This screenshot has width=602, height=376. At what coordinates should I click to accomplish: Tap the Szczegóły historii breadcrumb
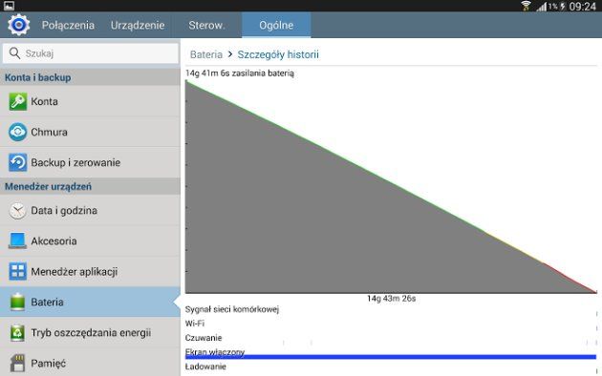click(278, 54)
